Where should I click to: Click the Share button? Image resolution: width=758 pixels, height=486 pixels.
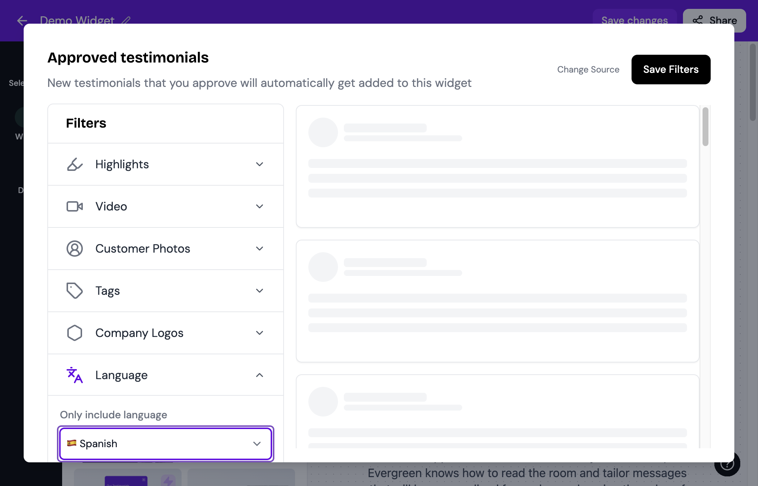click(714, 20)
